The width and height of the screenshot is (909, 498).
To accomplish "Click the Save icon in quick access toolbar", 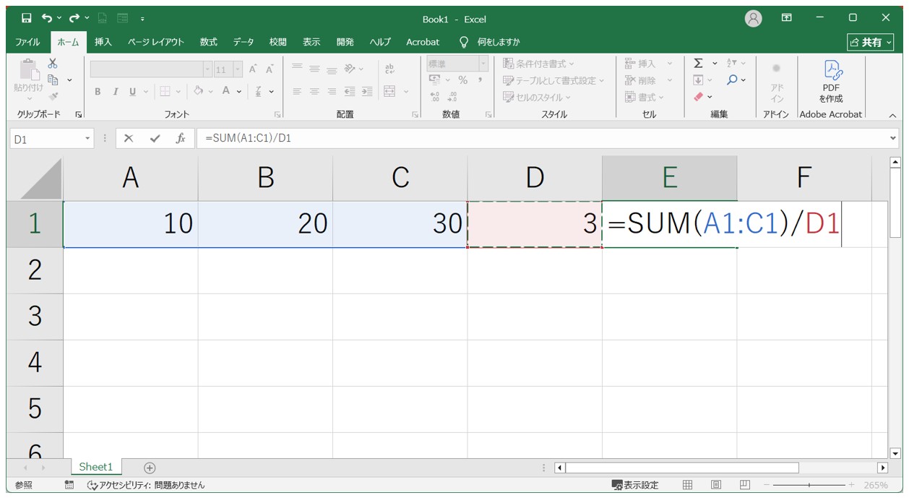I will pos(26,18).
